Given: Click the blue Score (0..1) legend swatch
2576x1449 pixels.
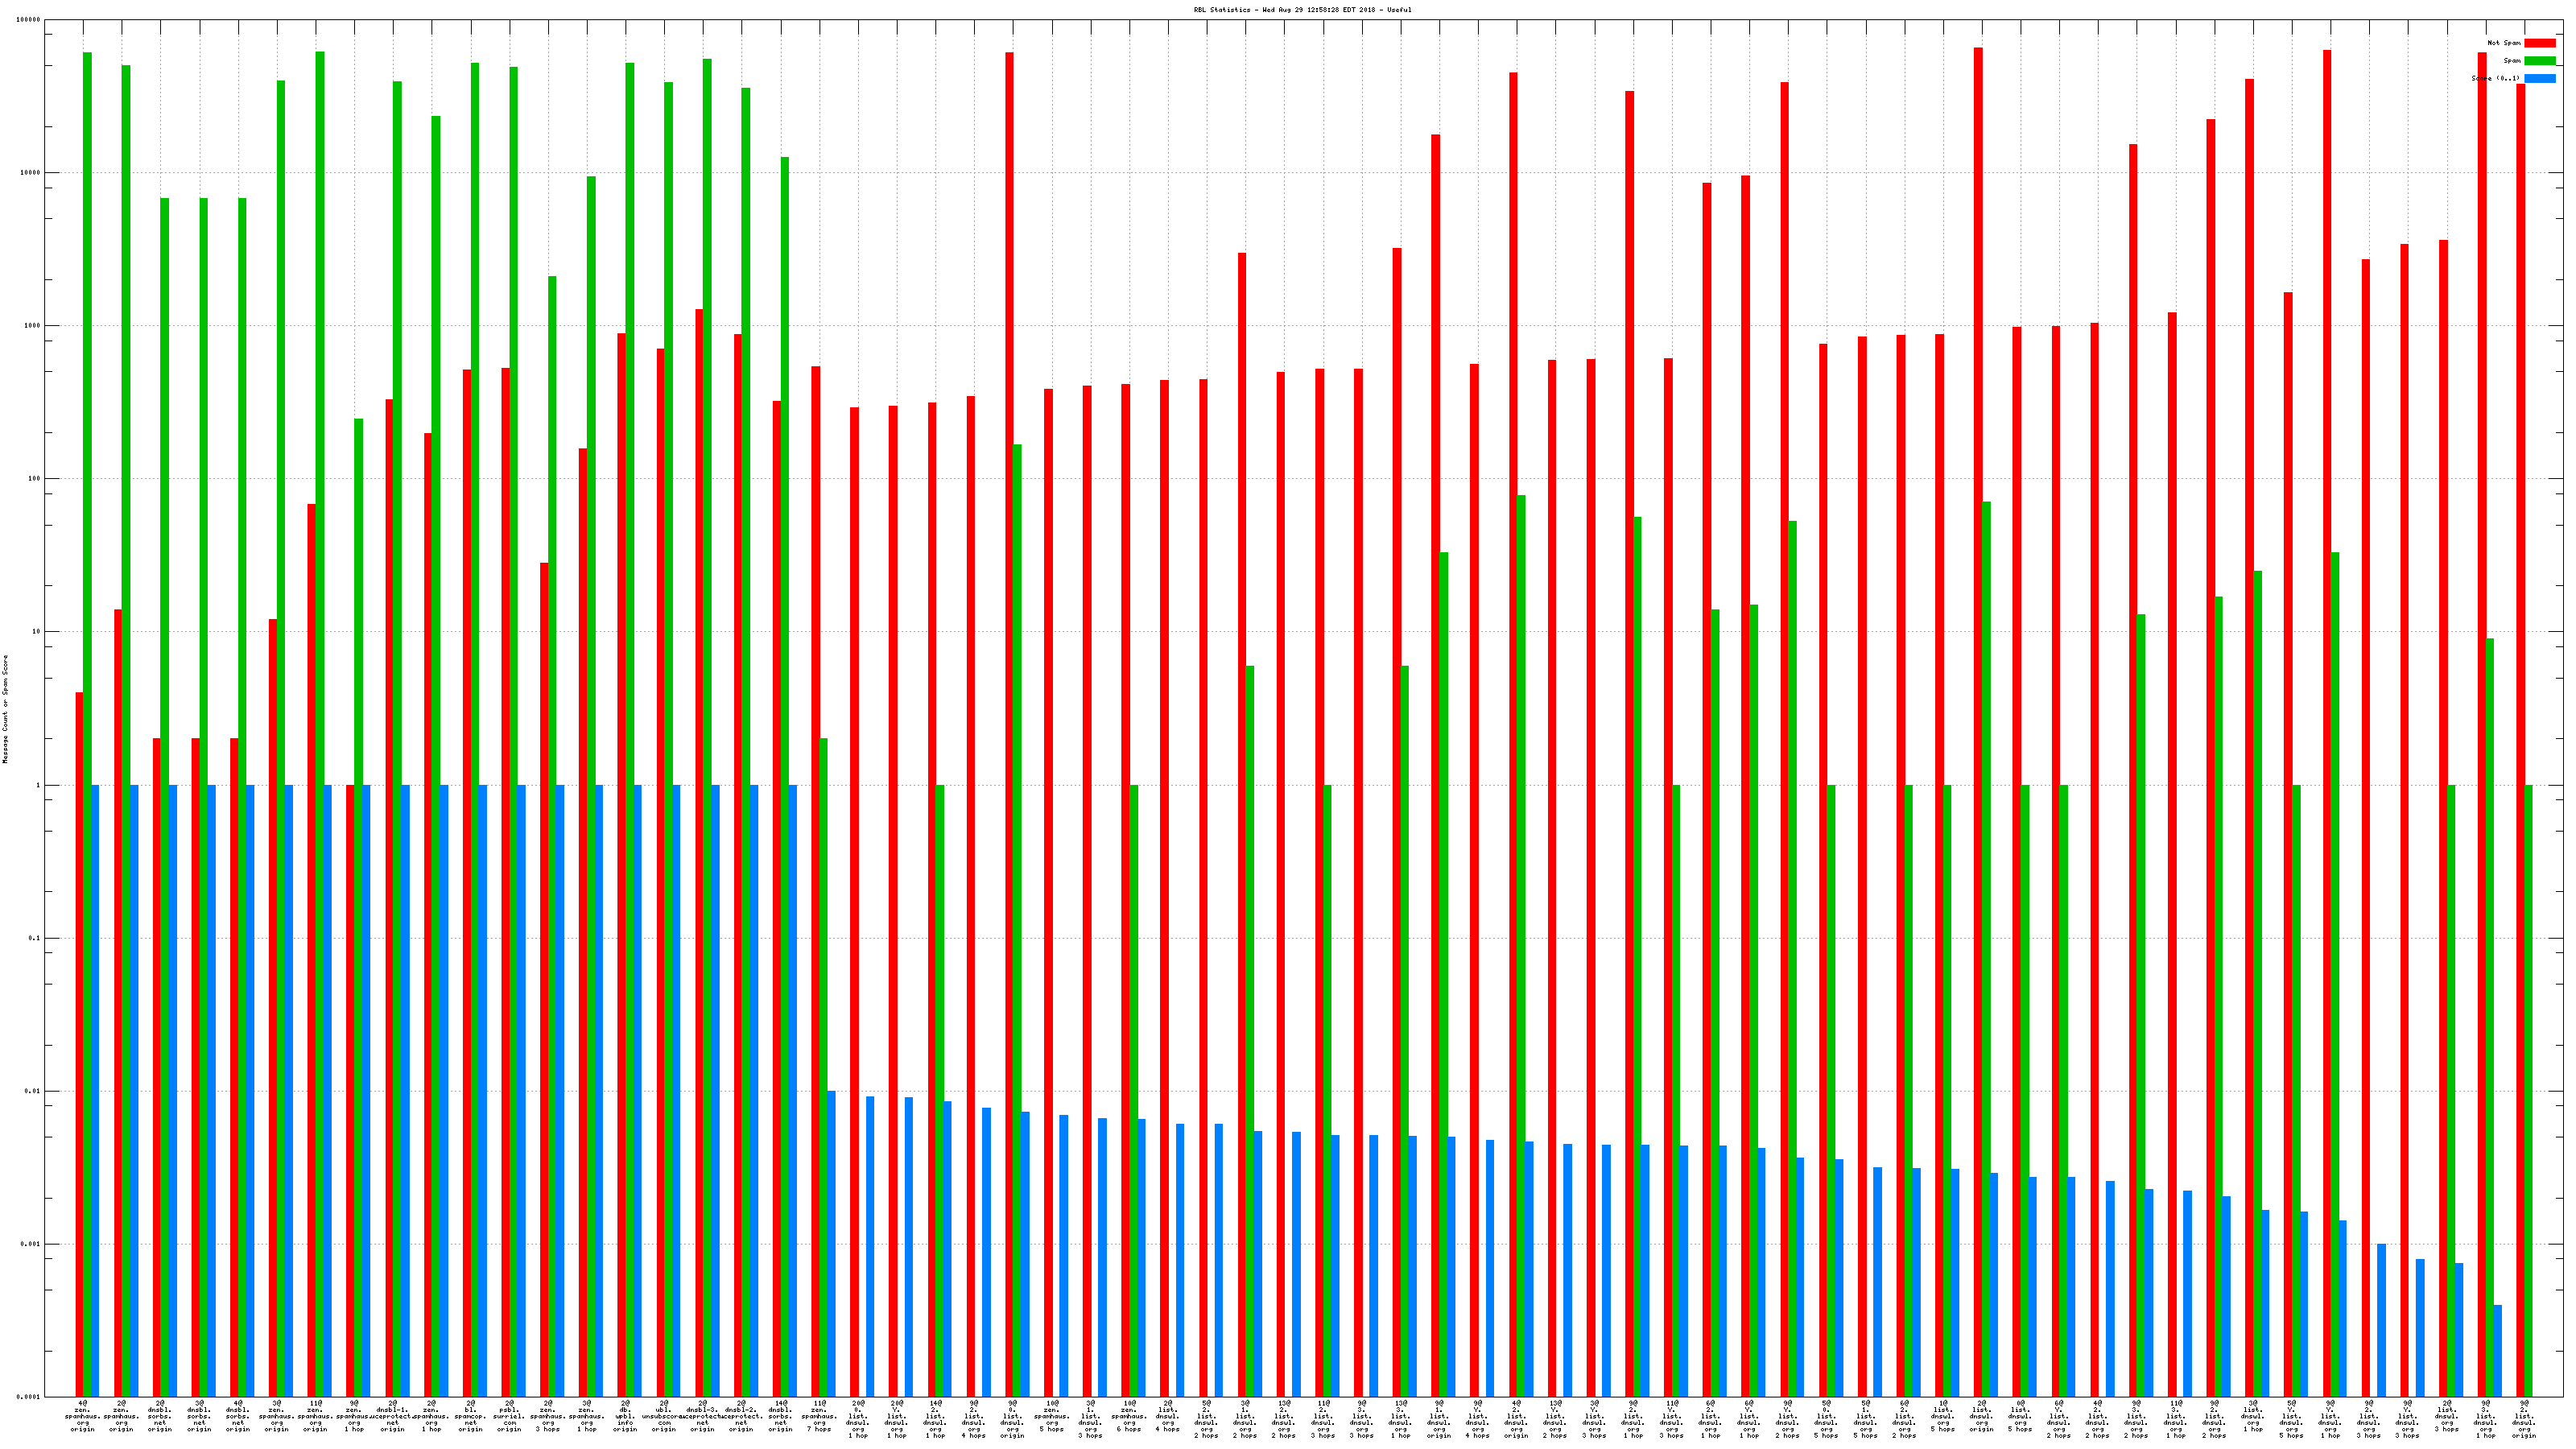Looking at the screenshot, I should [x=2539, y=78].
